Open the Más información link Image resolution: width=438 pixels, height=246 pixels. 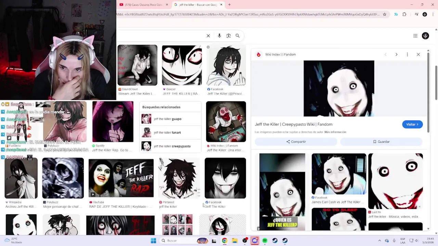335,132
